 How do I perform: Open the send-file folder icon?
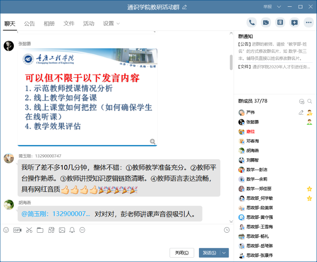coord(40,230)
